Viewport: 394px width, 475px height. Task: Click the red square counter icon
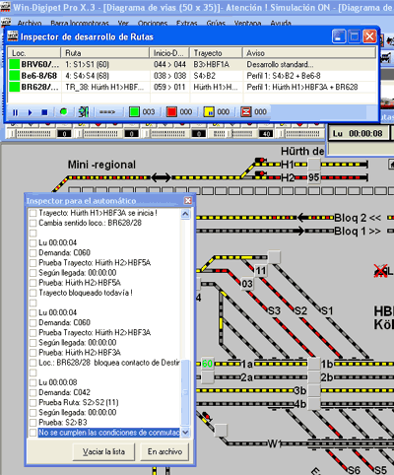171,112
